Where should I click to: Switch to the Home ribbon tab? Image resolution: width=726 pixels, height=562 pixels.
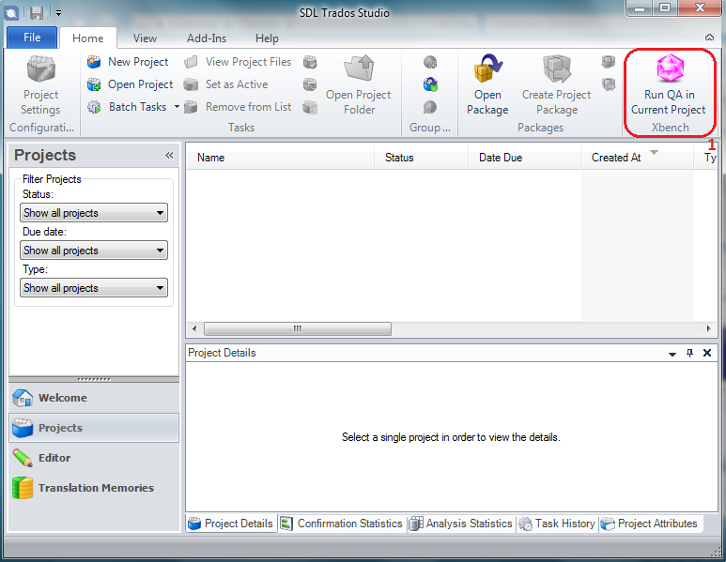click(x=88, y=38)
